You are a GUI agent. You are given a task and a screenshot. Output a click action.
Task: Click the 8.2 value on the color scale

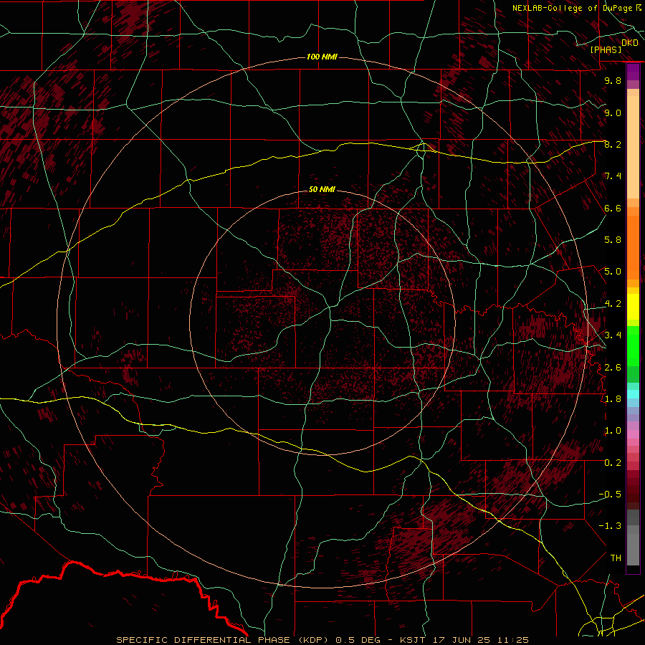coord(613,144)
